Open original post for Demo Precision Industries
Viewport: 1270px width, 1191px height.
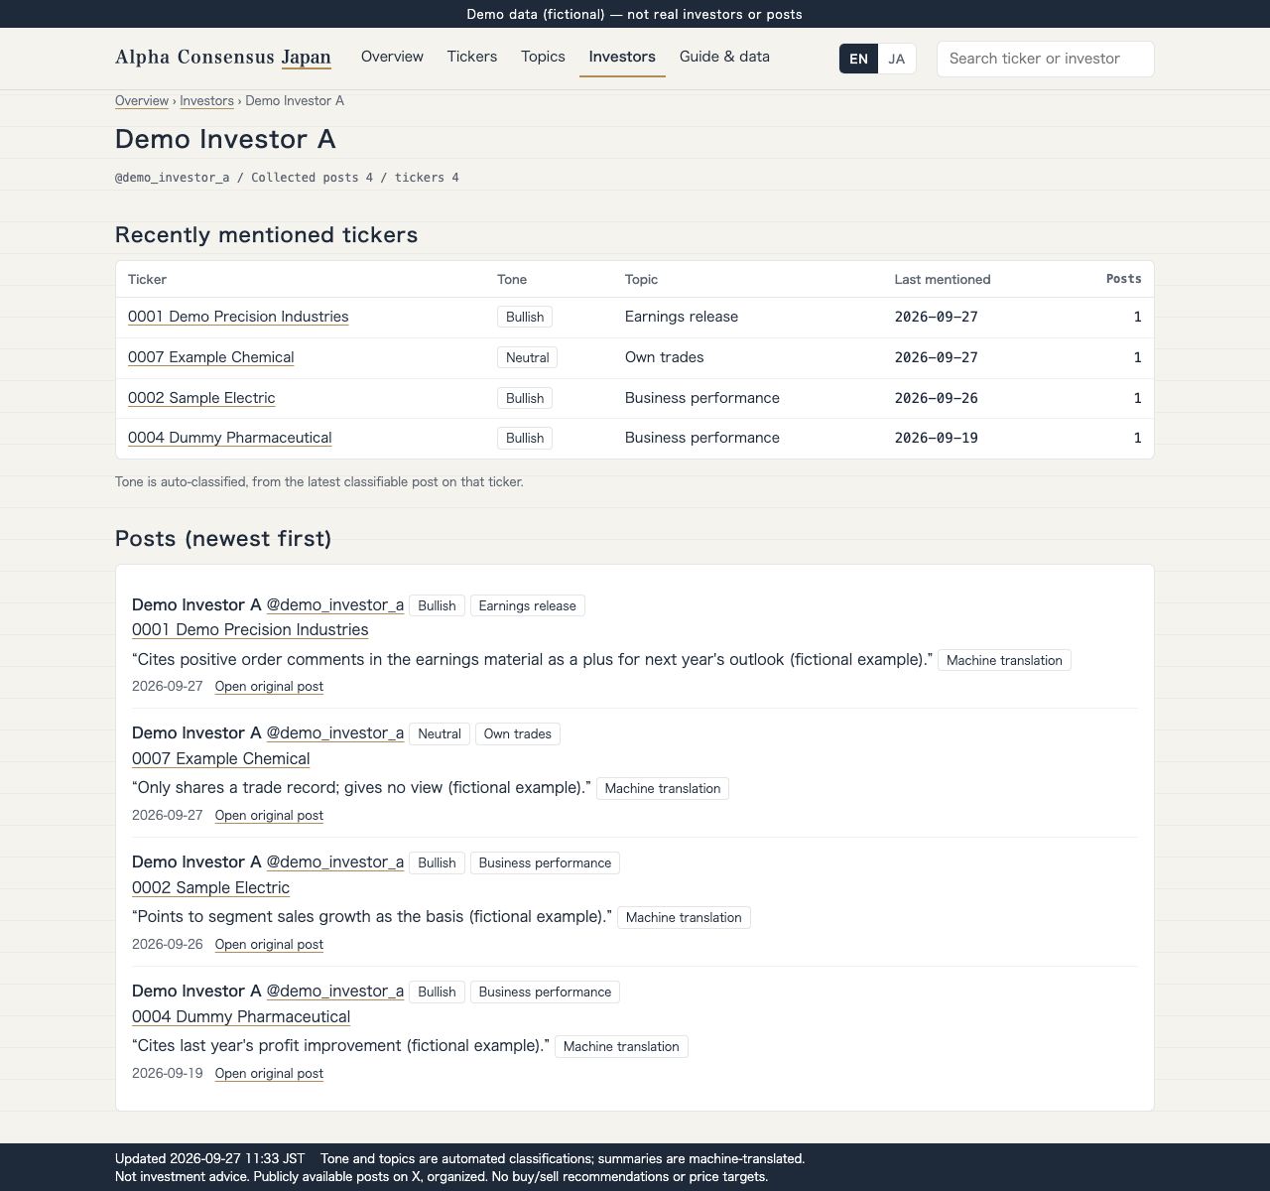click(x=269, y=687)
